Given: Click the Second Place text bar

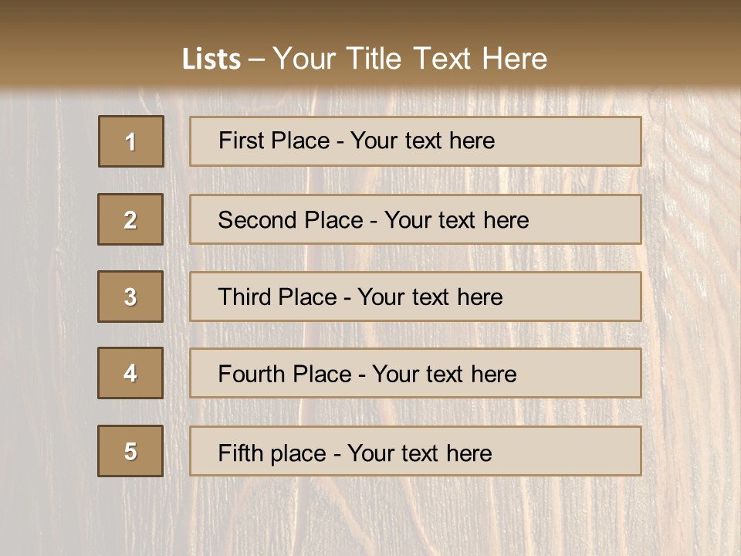Looking at the screenshot, I should pyautogui.click(x=415, y=219).
